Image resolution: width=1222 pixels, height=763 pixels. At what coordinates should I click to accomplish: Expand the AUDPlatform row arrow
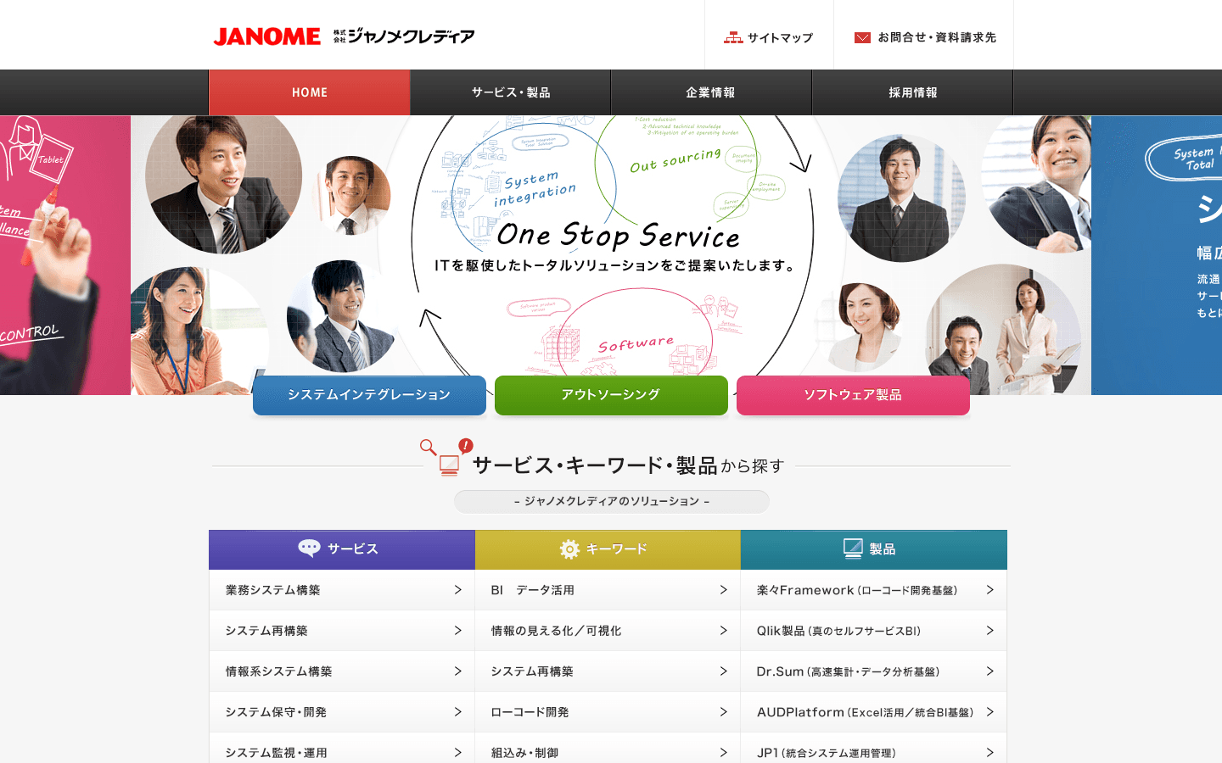[990, 712]
